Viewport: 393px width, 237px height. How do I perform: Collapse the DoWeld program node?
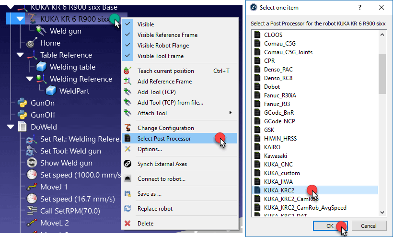(x=11, y=127)
